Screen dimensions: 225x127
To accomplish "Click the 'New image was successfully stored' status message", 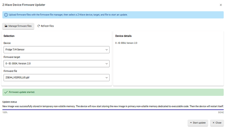I will coord(113,106).
